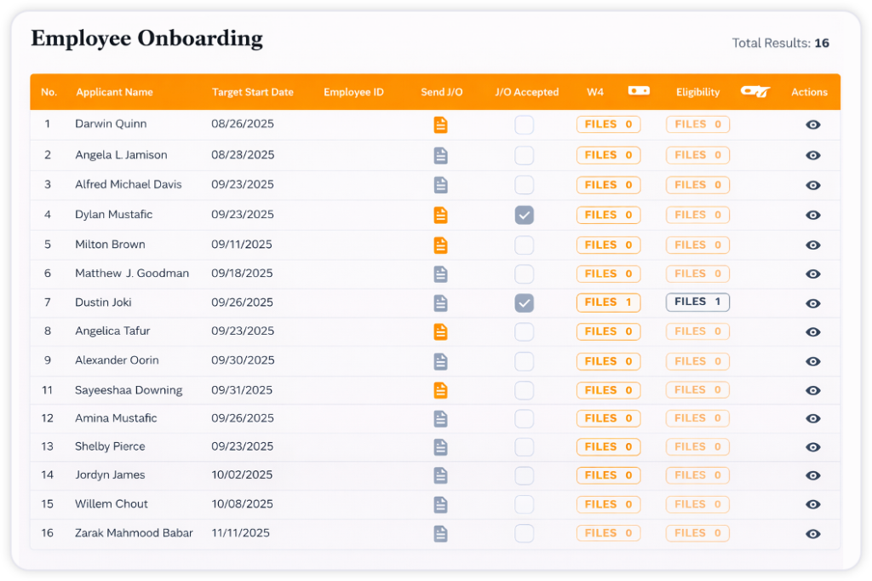
Task: Open Dustin Joki's Eligibility FILES 1 button
Action: 697,302
